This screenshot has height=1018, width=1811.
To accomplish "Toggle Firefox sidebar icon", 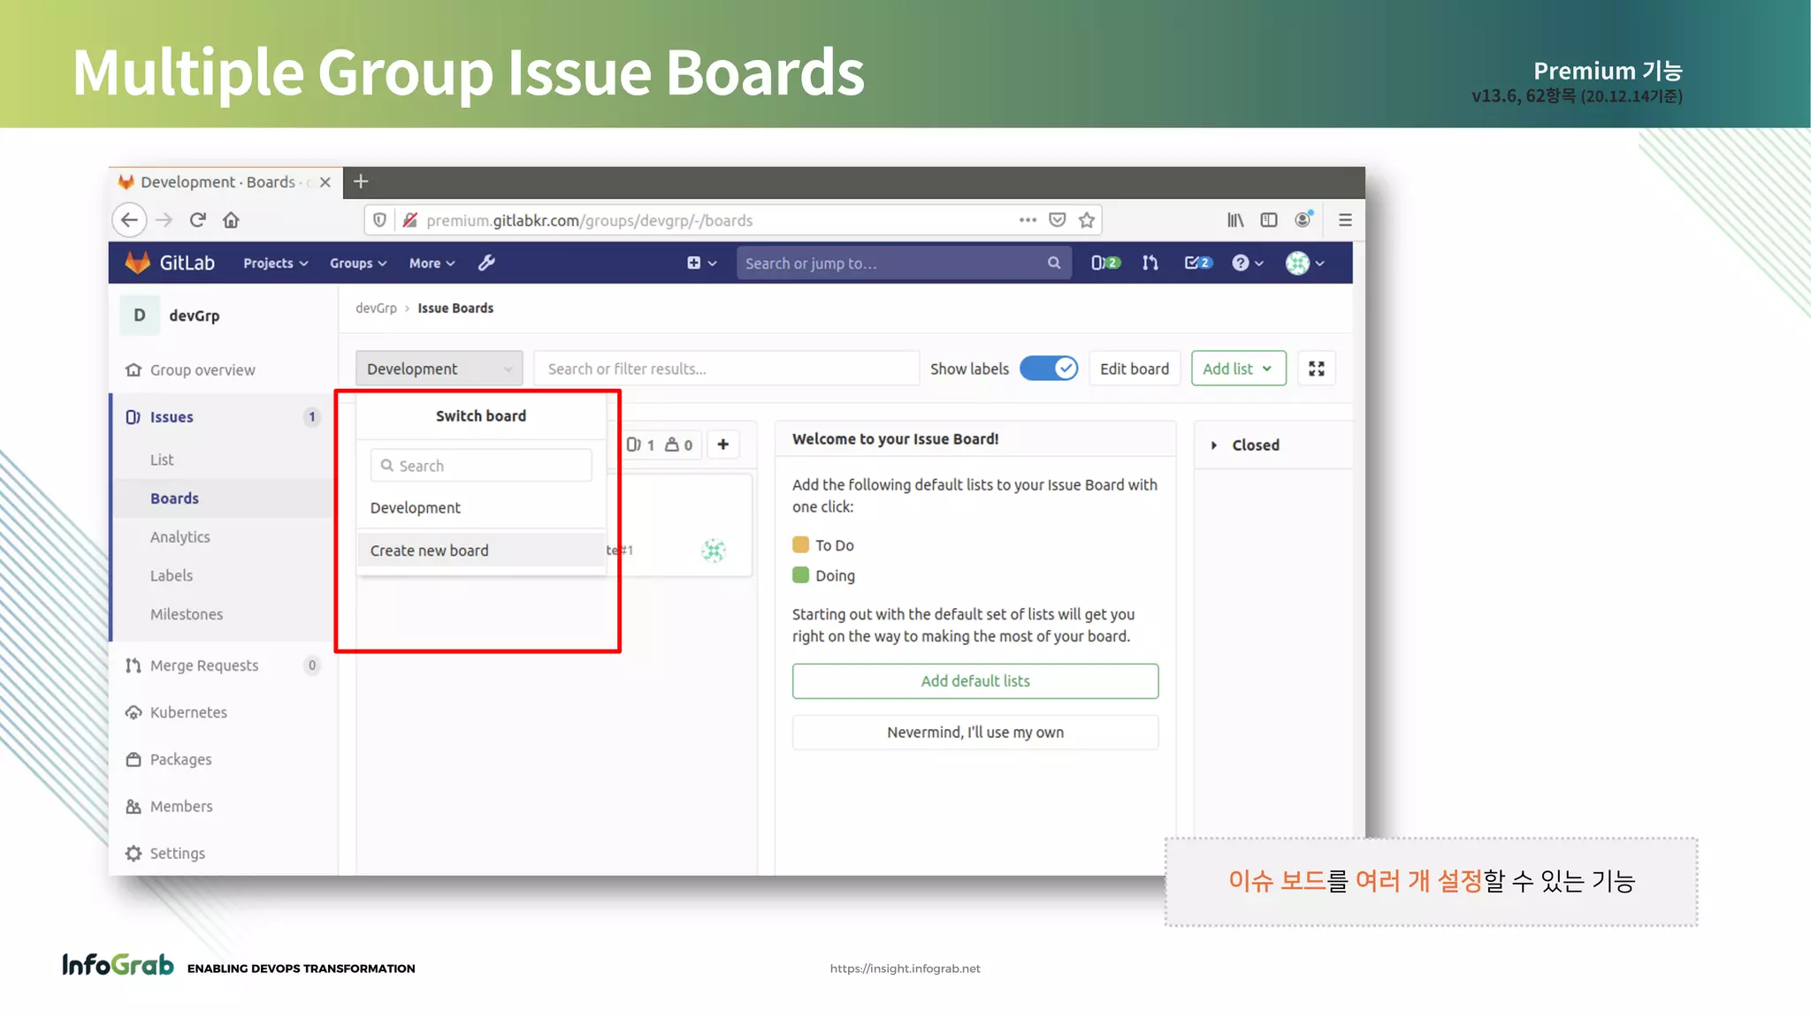I will (x=1269, y=220).
